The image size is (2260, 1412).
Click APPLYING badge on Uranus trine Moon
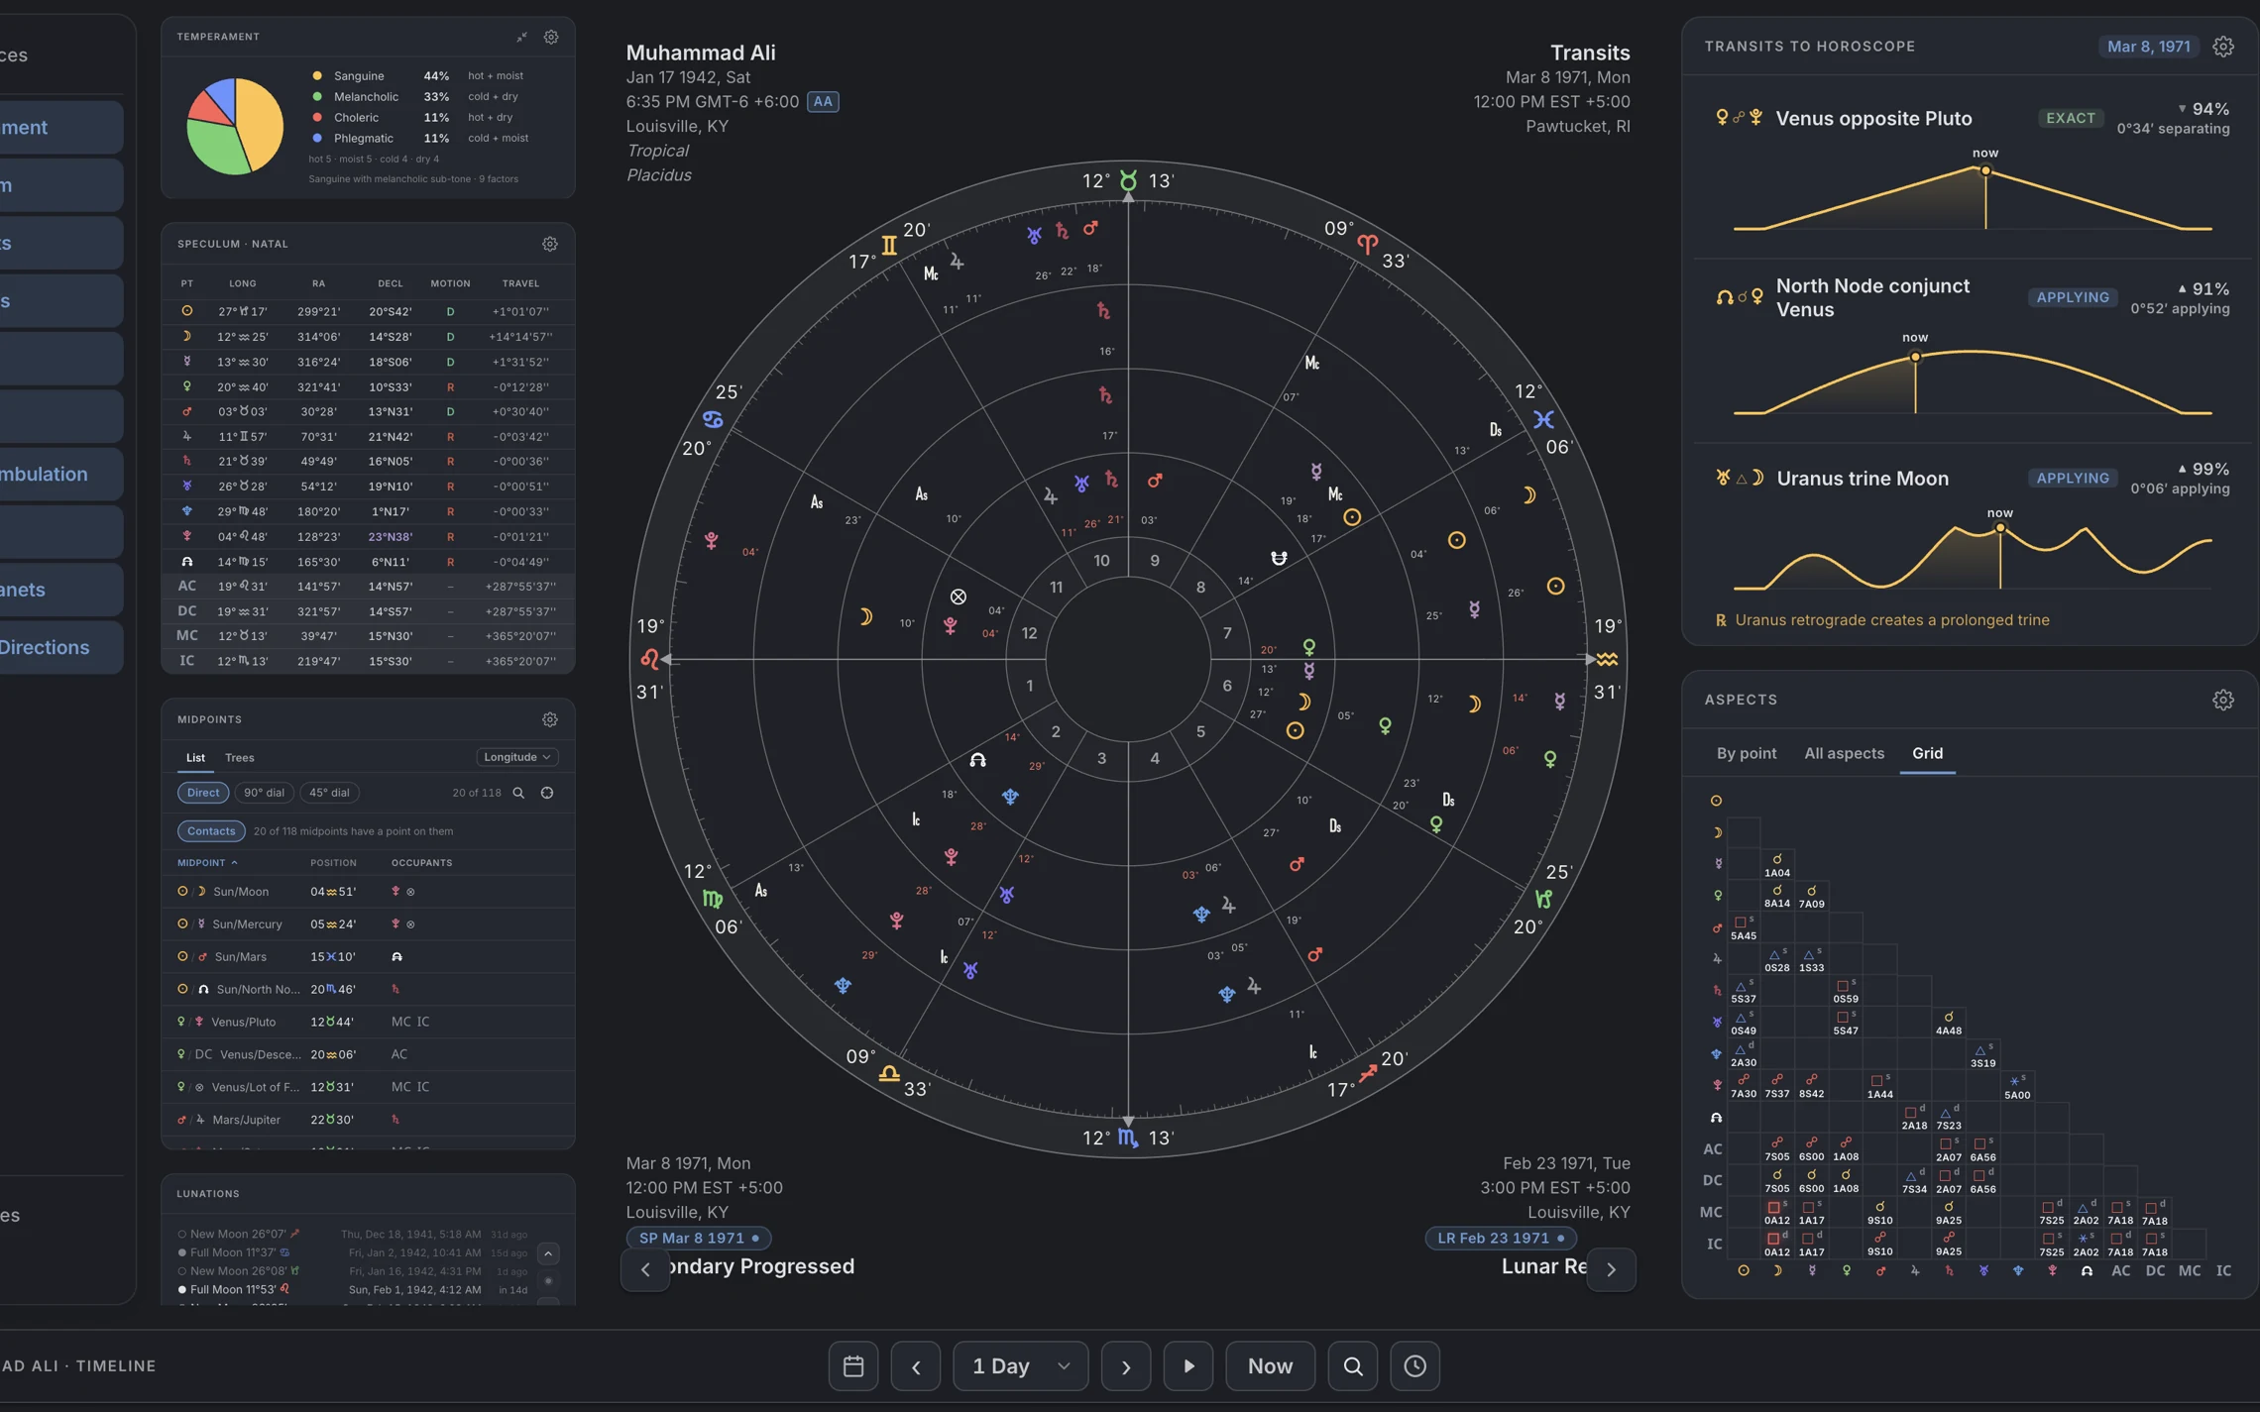click(x=2073, y=478)
